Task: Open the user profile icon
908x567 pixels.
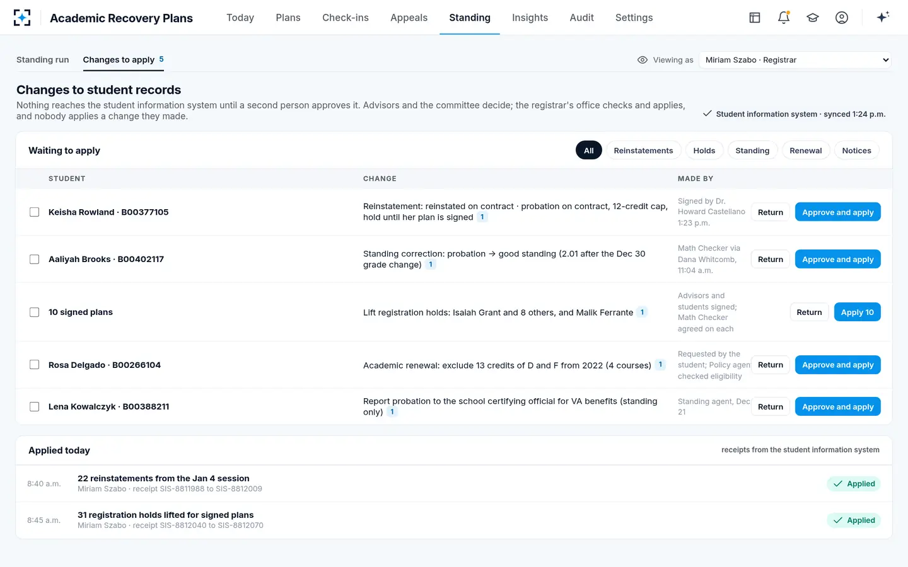Action: (x=842, y=18)
